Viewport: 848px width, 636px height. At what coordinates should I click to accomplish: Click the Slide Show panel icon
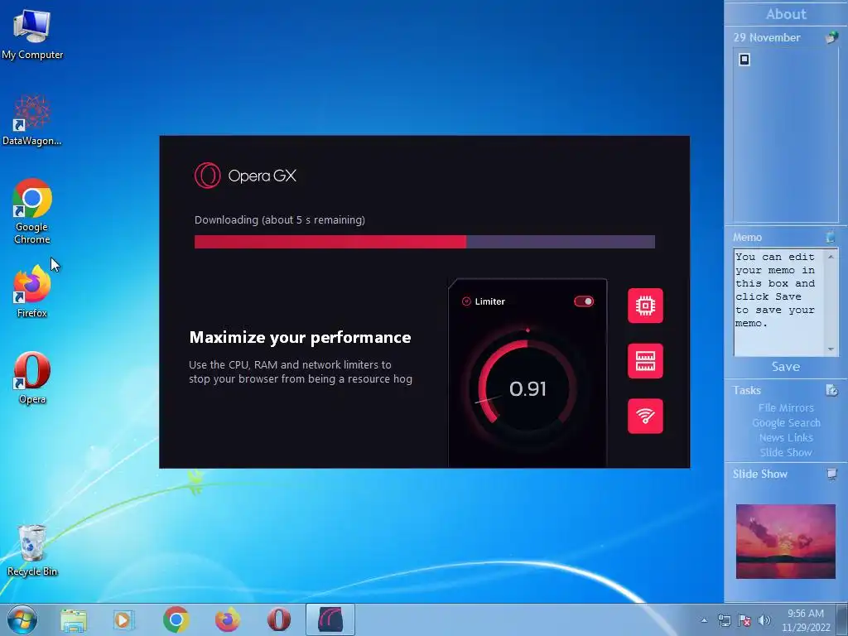831,475
